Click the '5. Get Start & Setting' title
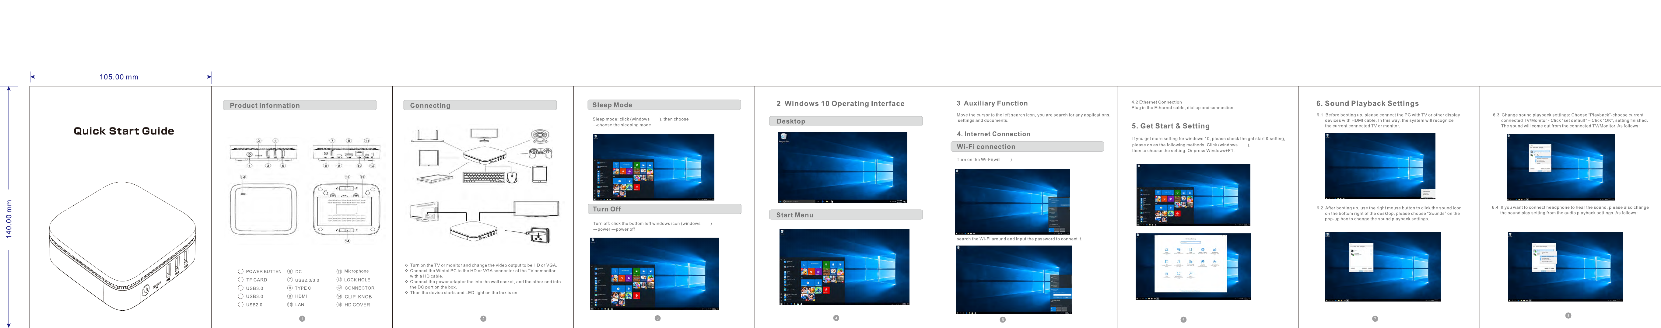The image size is (1661, 328). [x=1170, y=126]
